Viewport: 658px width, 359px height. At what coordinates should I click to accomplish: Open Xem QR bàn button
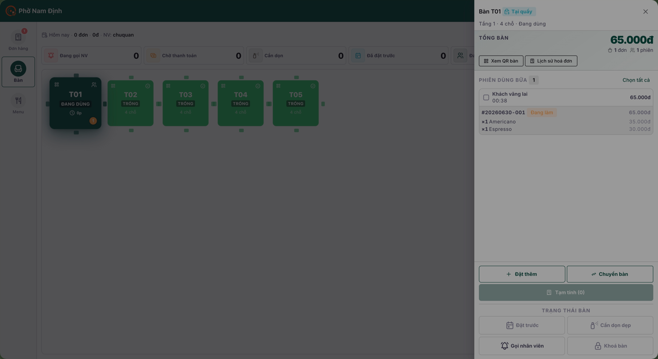pyautogui.click(x=501, y=61)
